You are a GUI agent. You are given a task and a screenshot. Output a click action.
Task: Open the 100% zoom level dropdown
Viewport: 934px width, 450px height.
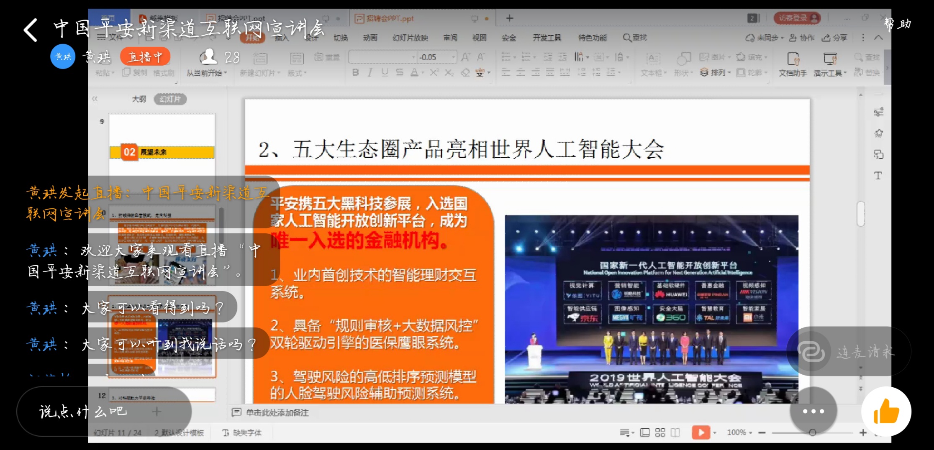pyautogui.click(x=739, y=432)
